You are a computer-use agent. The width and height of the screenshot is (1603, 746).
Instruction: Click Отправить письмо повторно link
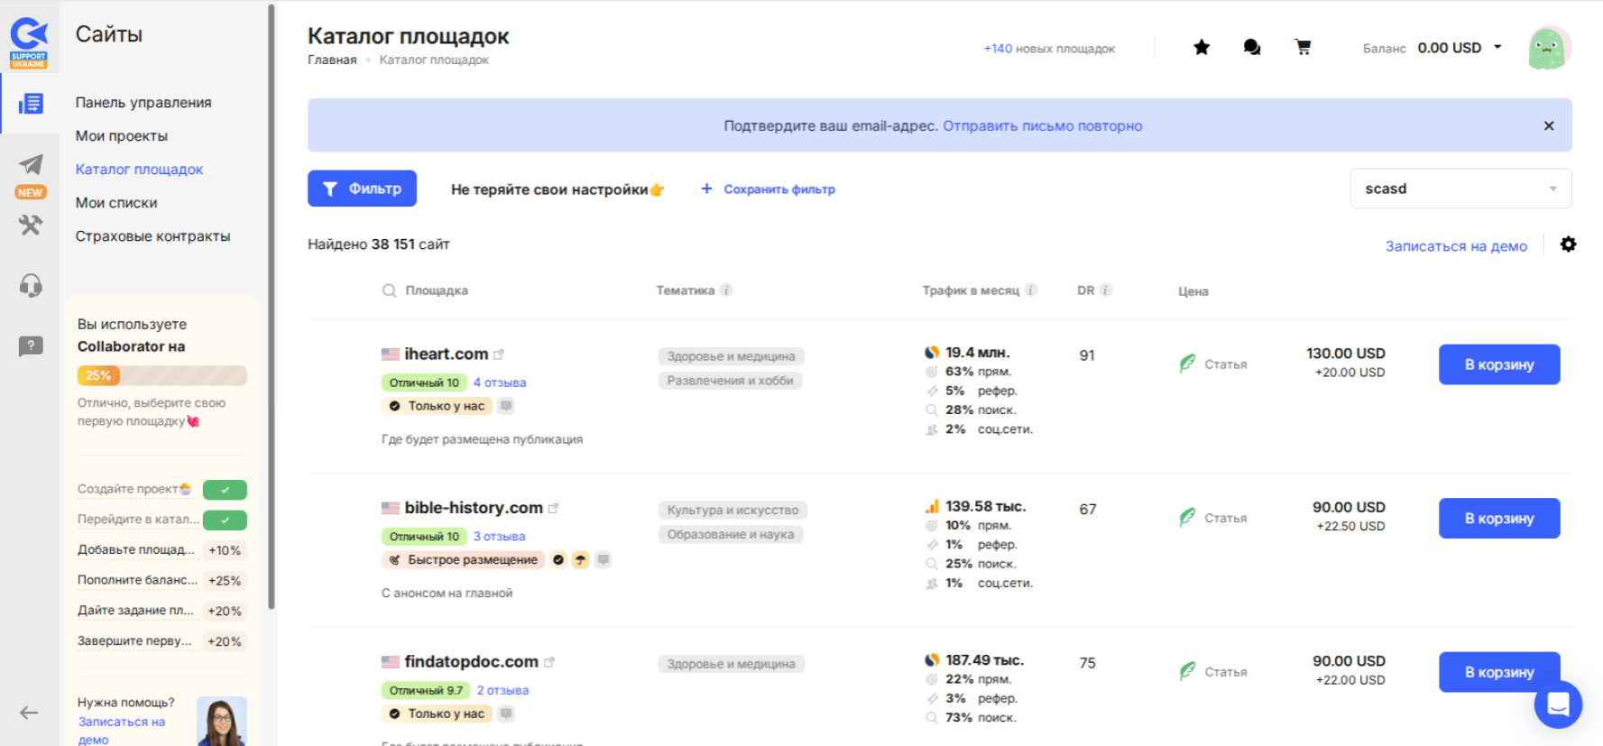click(x=1043, y=126)
